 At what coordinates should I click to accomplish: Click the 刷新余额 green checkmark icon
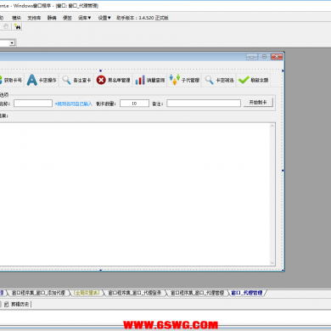pyautogui.click(x=244, y=80)
